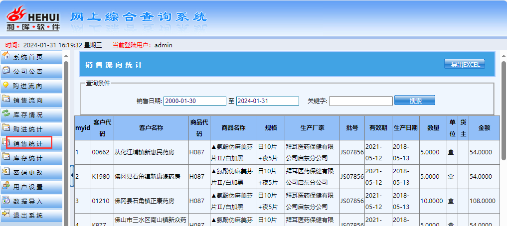The image size is (507, 226).
Task: Click the users icon beside 用户设置
Action: 6,186
